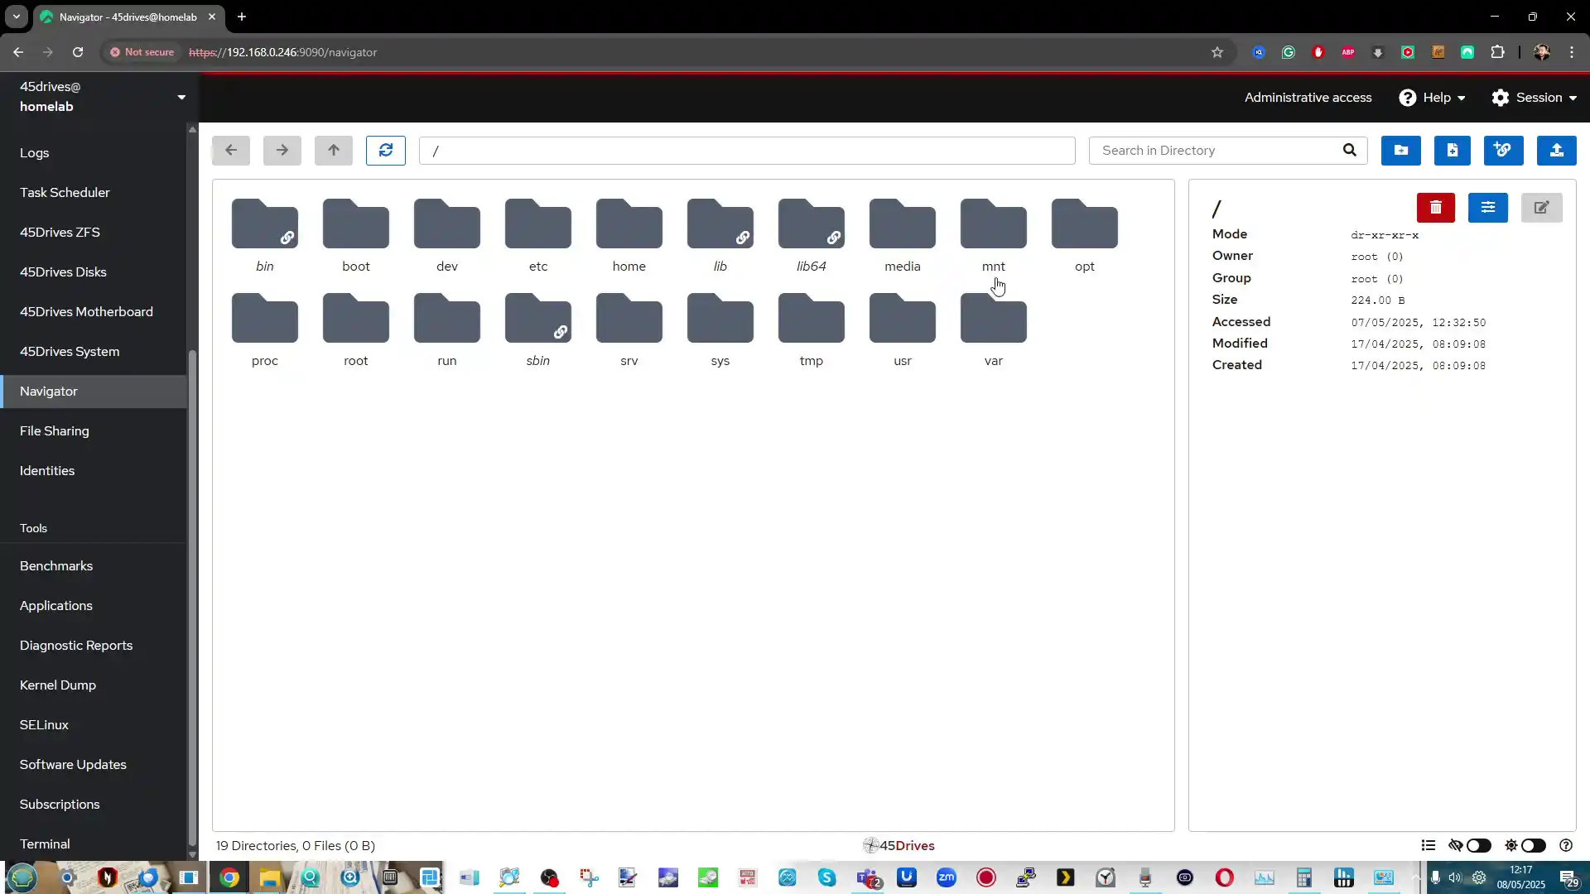Select the srv folder
This screenshot has width=1590, height=894.
pyautogui.click(x=629, y=329)
